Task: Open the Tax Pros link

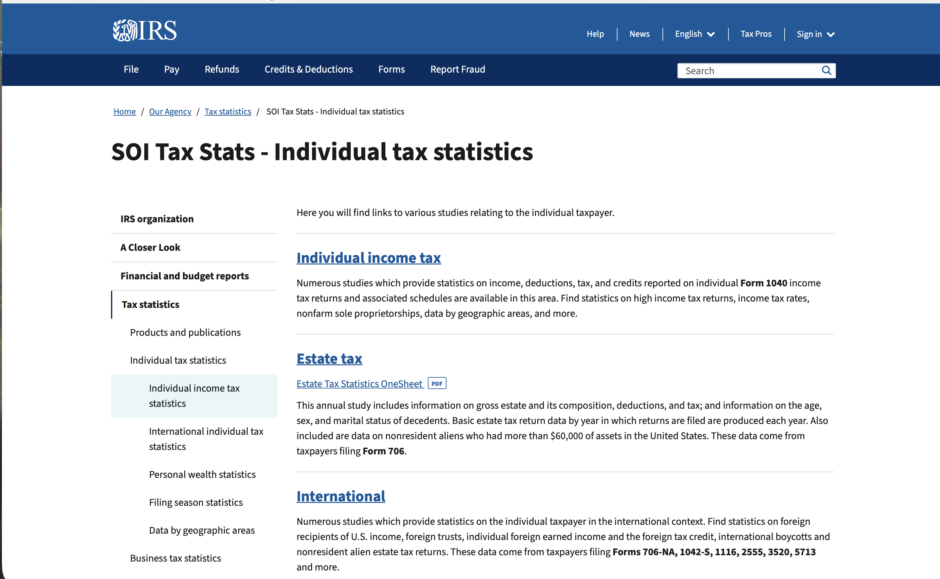Action: coord(756,34)
